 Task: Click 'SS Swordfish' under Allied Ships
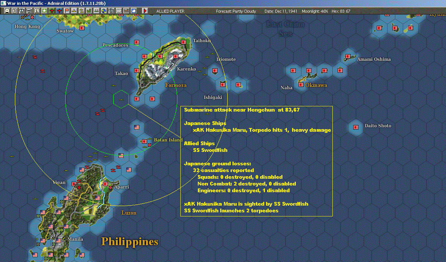210,150
